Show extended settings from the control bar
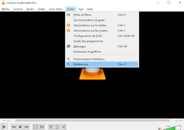The image size is (184, 130). [42, 127]
